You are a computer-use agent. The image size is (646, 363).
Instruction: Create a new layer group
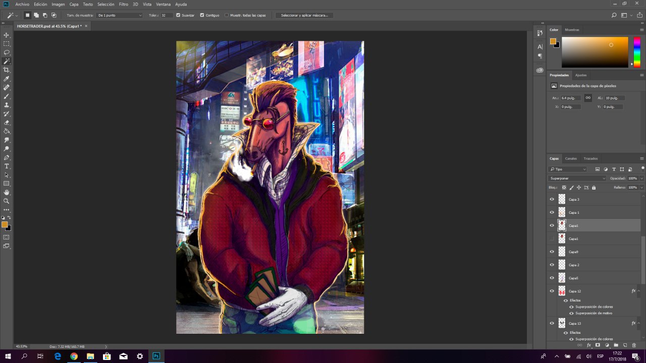(616, 345)
